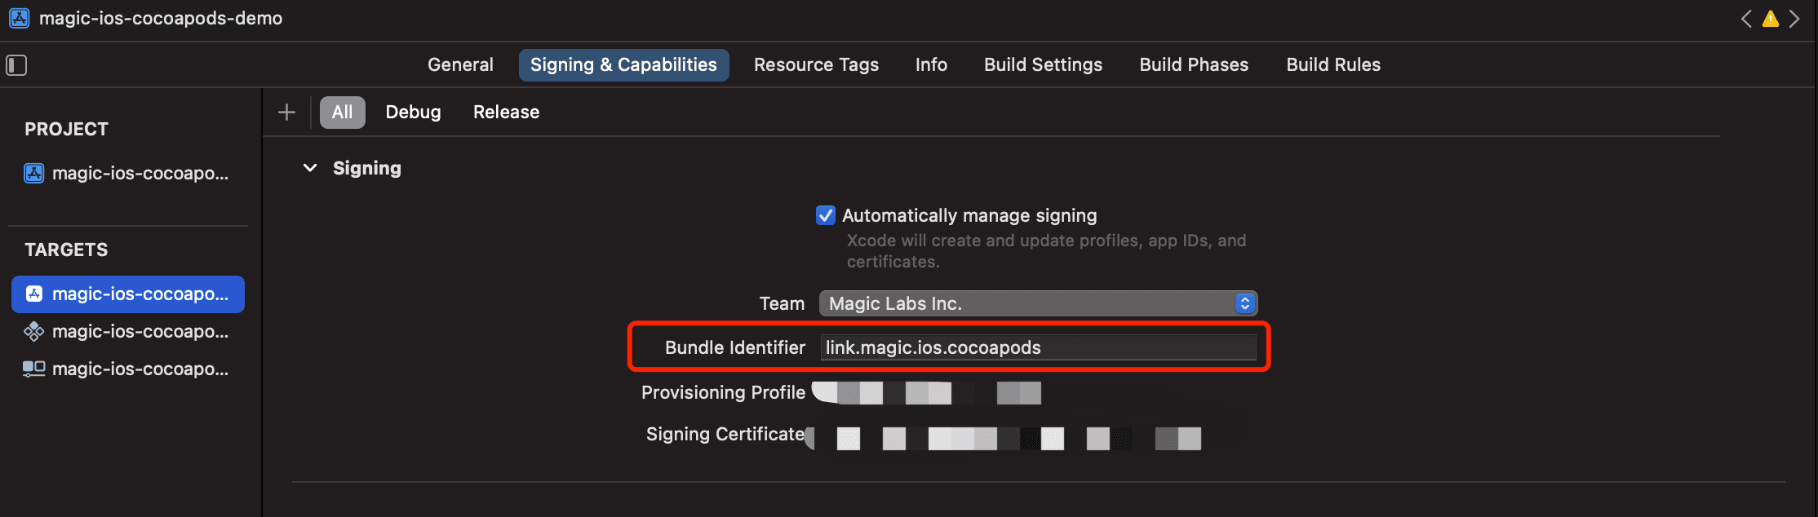Select the Release configuration filter
Viewport: 1818px width, 517px height.
click(506, 113)
